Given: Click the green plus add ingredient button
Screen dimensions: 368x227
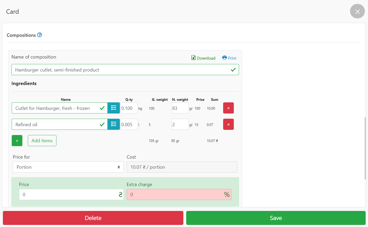Looking at the screenshot, I should pyautogui.click(x=17, y=141).
